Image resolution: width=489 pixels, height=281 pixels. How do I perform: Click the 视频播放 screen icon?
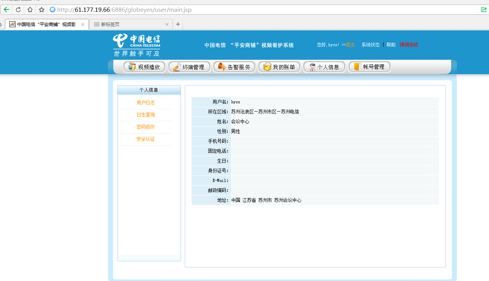click(x=132, y=67)
